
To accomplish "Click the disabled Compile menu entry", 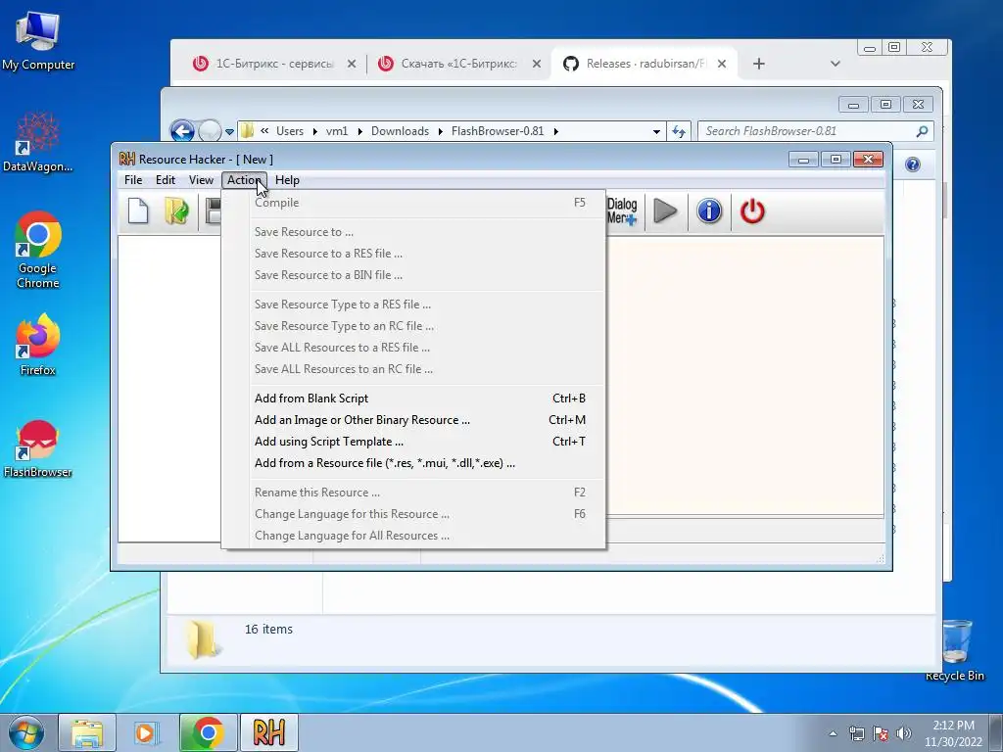I will click(413, 203).
